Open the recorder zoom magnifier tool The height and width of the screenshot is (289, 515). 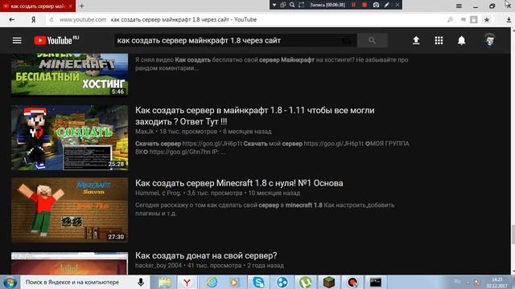[292, 5]
